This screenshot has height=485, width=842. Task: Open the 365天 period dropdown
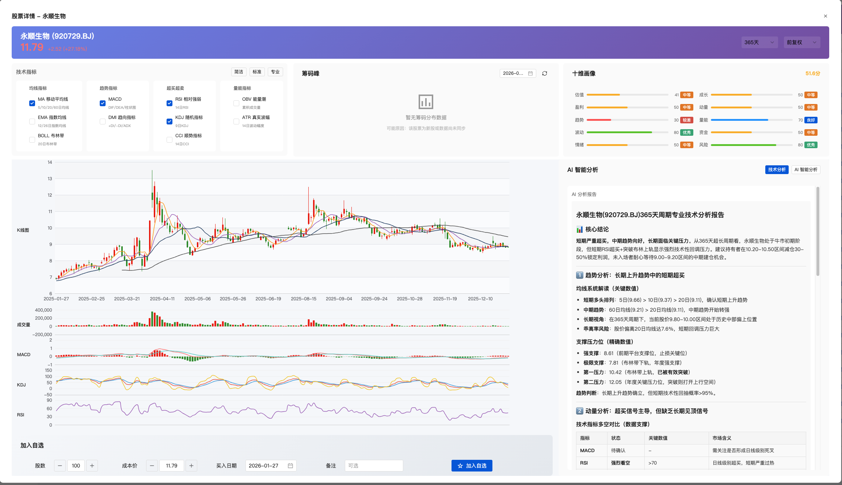point(759,42)
